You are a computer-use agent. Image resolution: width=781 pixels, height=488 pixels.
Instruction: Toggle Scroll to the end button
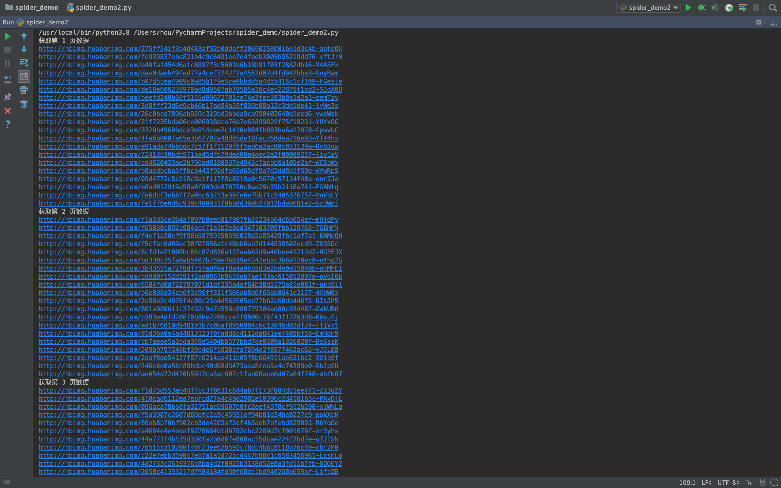click(x=24, y=76)
